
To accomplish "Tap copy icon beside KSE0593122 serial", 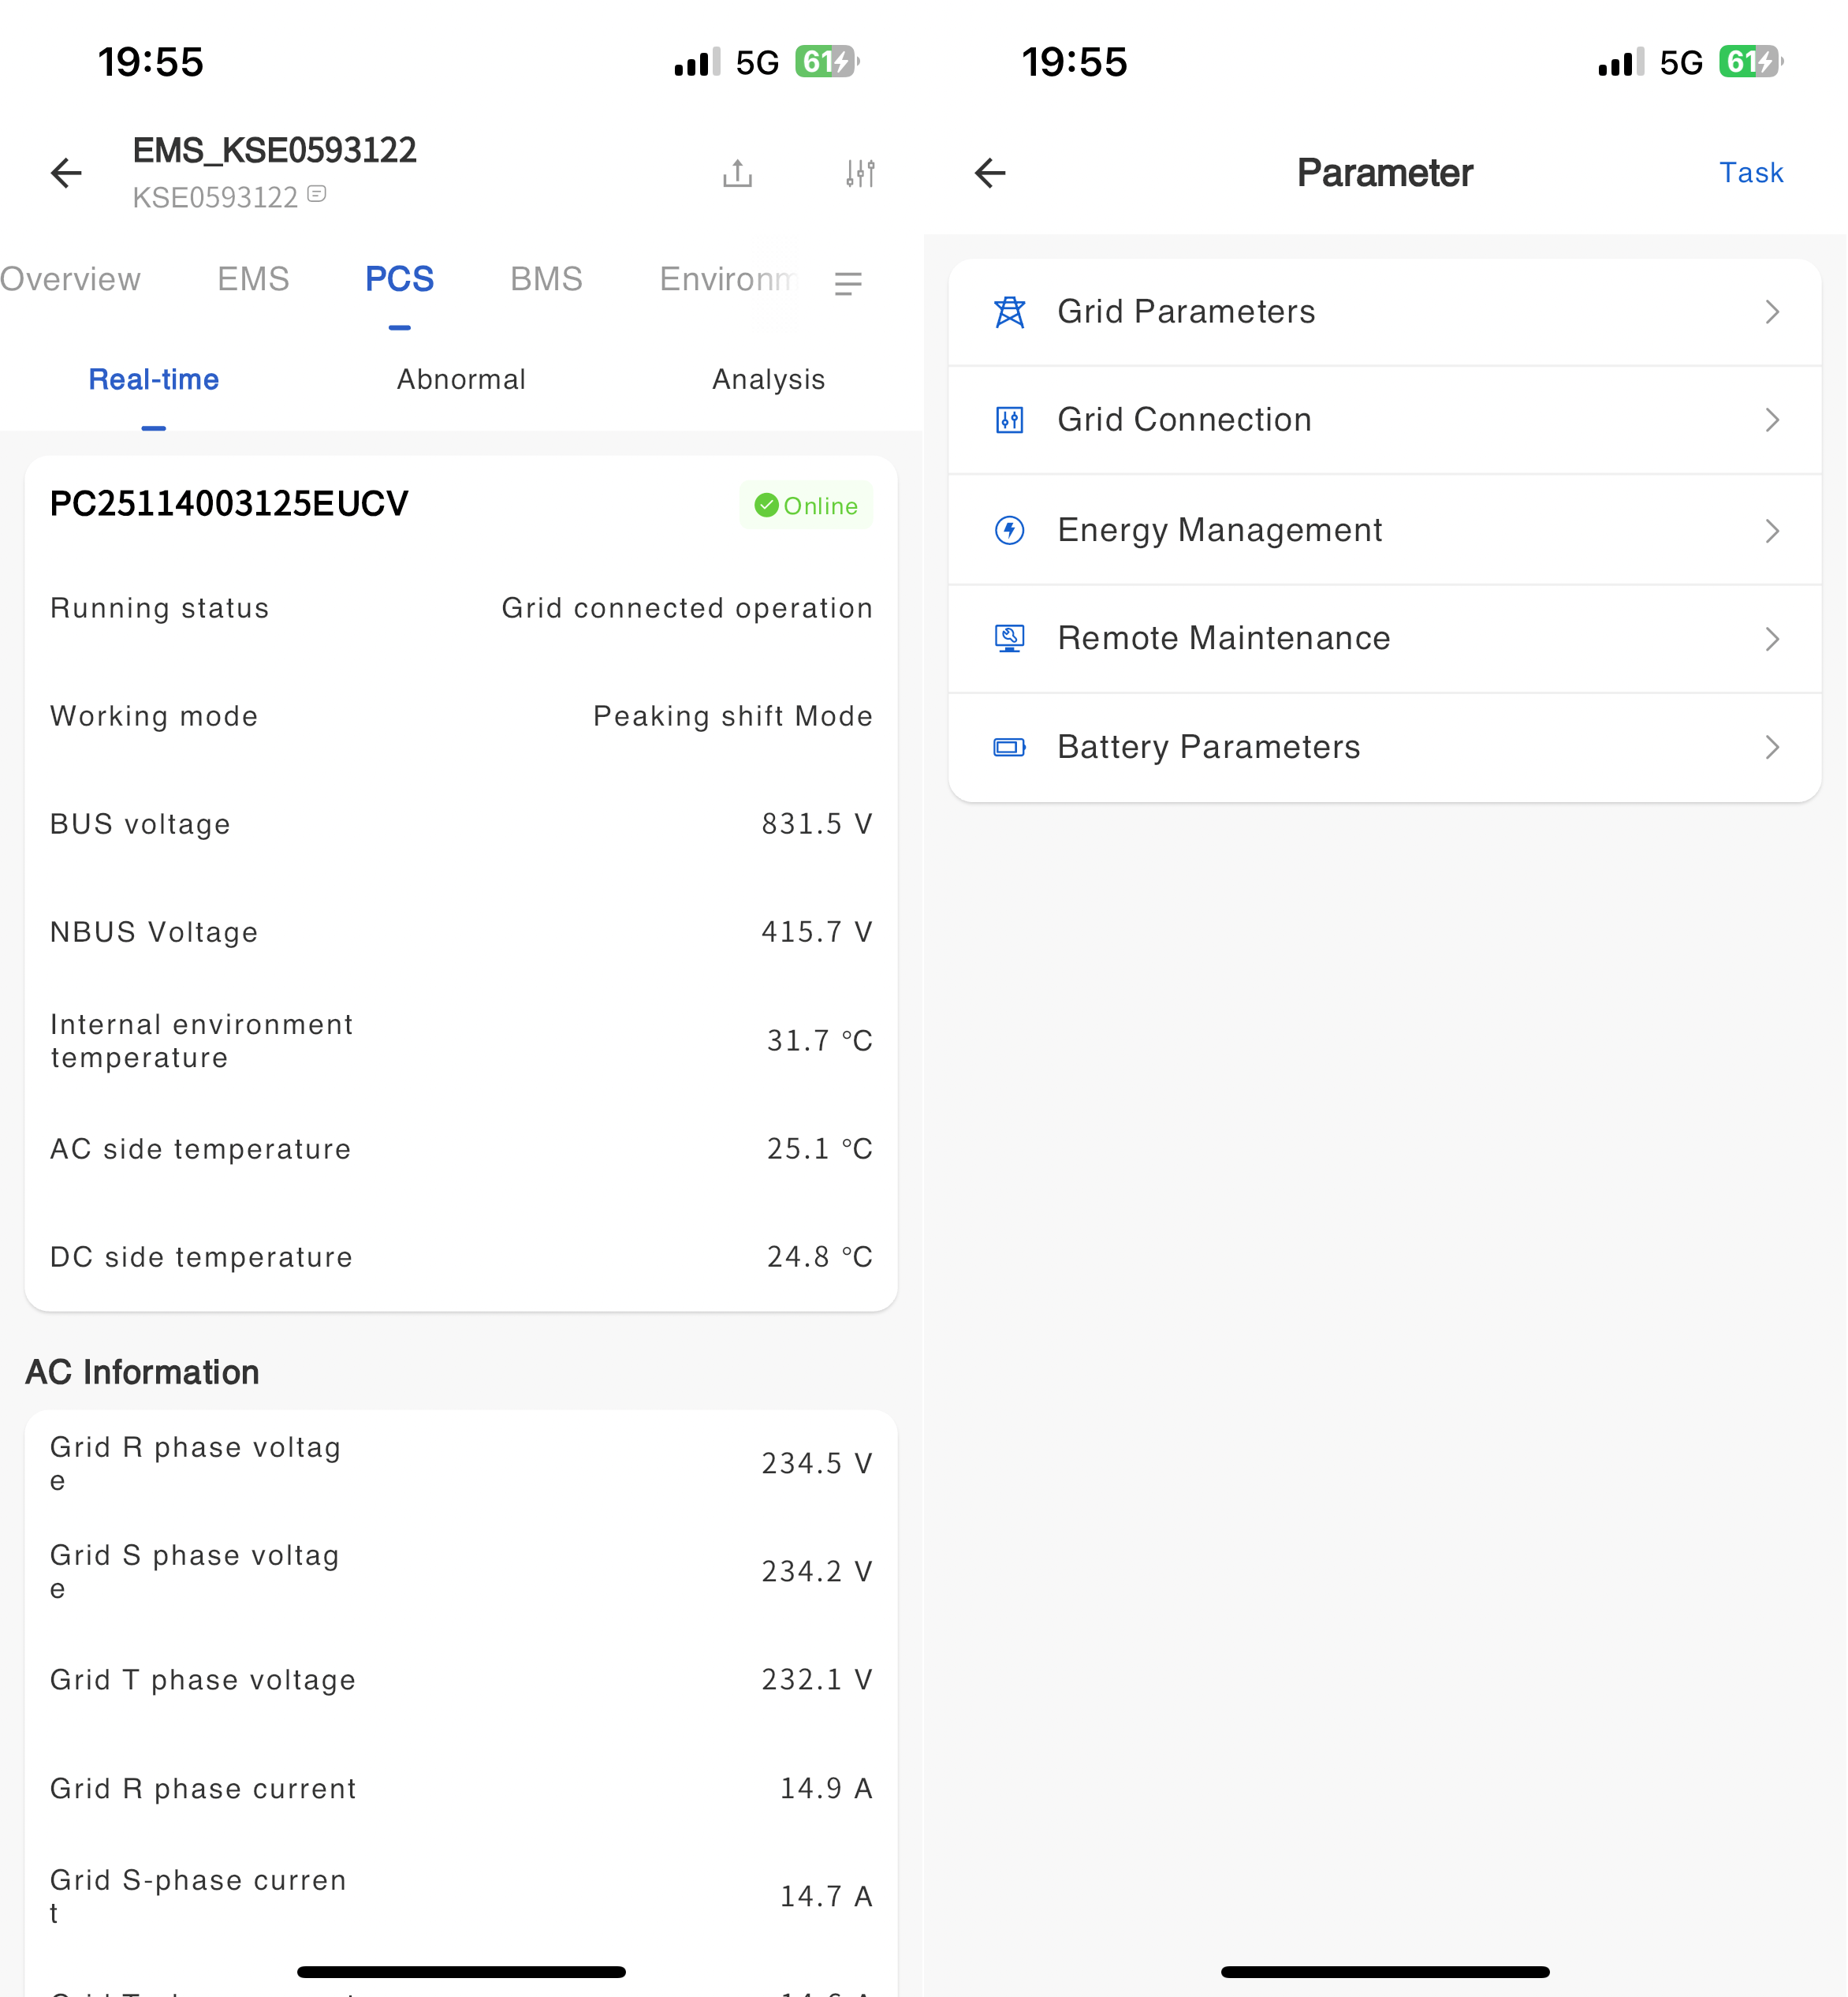I will point(317,194).
